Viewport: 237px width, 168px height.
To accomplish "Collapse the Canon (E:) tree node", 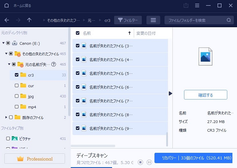I will (3, 43).
